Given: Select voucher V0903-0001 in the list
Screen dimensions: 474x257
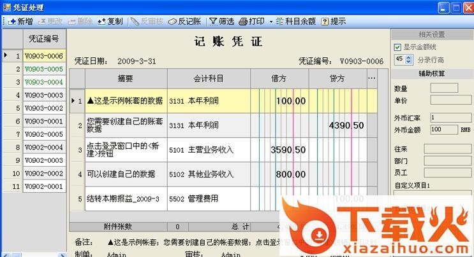Looking at the screenshot, I should click(44, 121).
